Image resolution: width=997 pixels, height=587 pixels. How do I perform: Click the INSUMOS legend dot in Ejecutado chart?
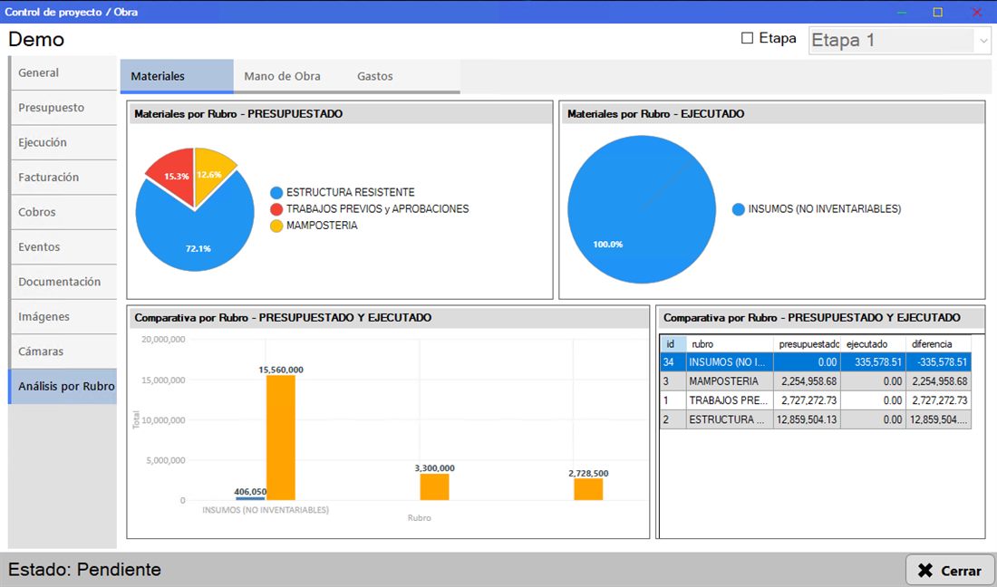coord(738,209)
